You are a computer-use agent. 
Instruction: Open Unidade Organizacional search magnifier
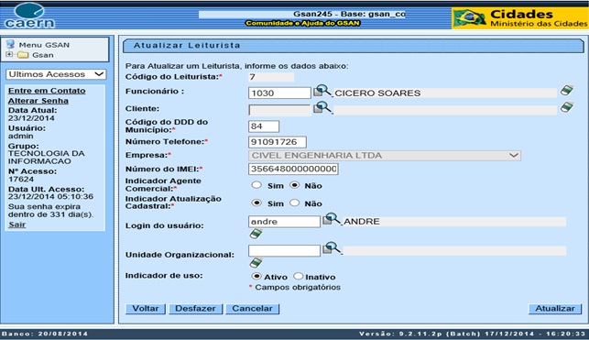point(332,248)
